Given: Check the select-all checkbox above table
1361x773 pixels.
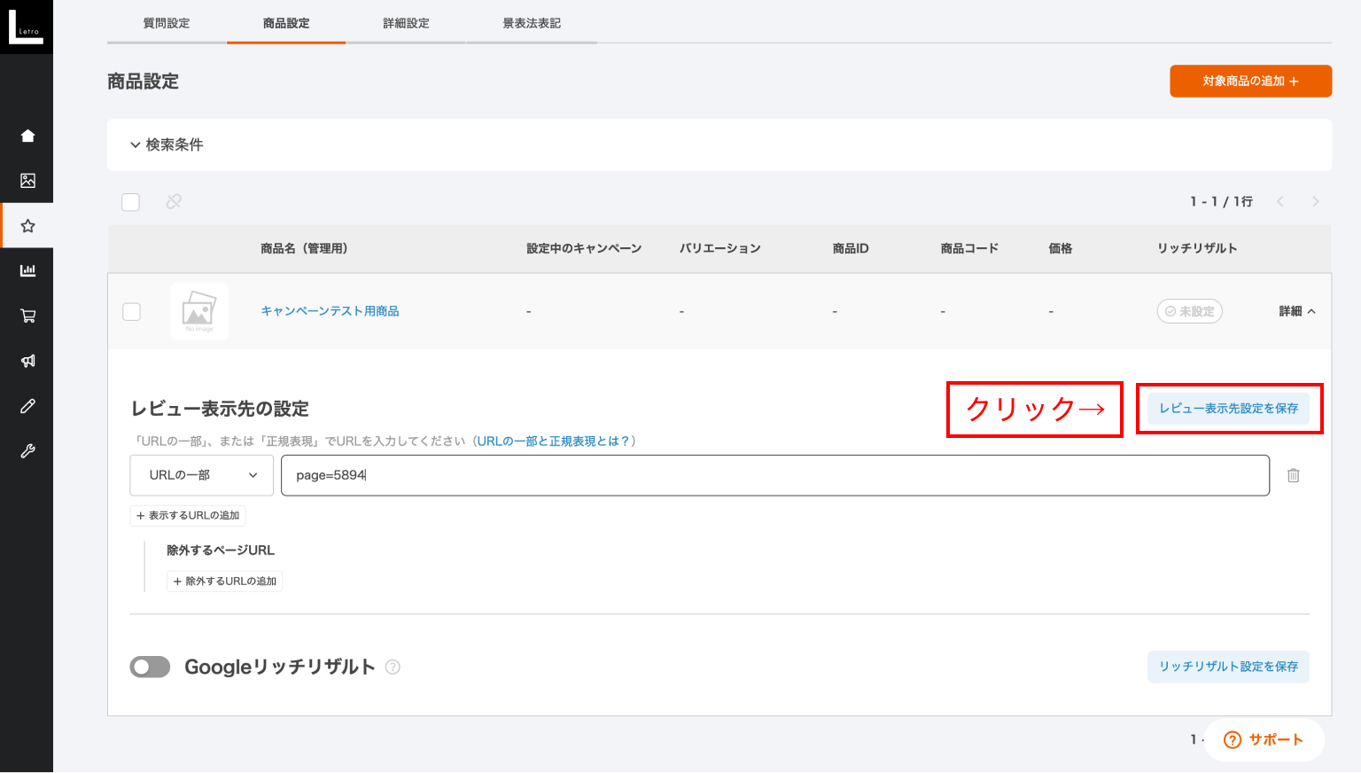Looking at the screenshot, I should tap(131, 202).
